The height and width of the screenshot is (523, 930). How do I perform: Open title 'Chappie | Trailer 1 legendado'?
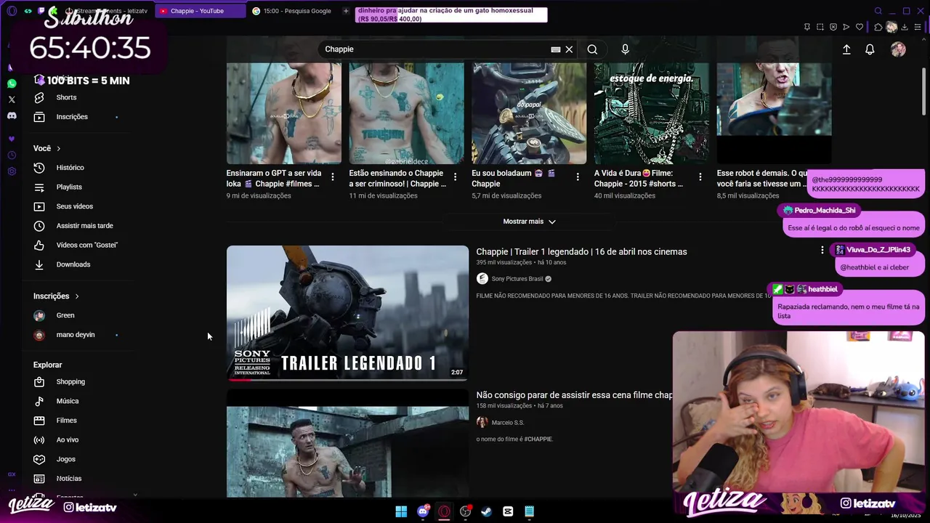click(581, 252)
